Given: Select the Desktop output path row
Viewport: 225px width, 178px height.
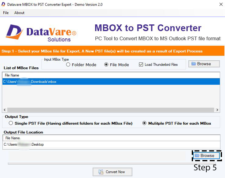Looking at the screenshot, I should 111,144.
